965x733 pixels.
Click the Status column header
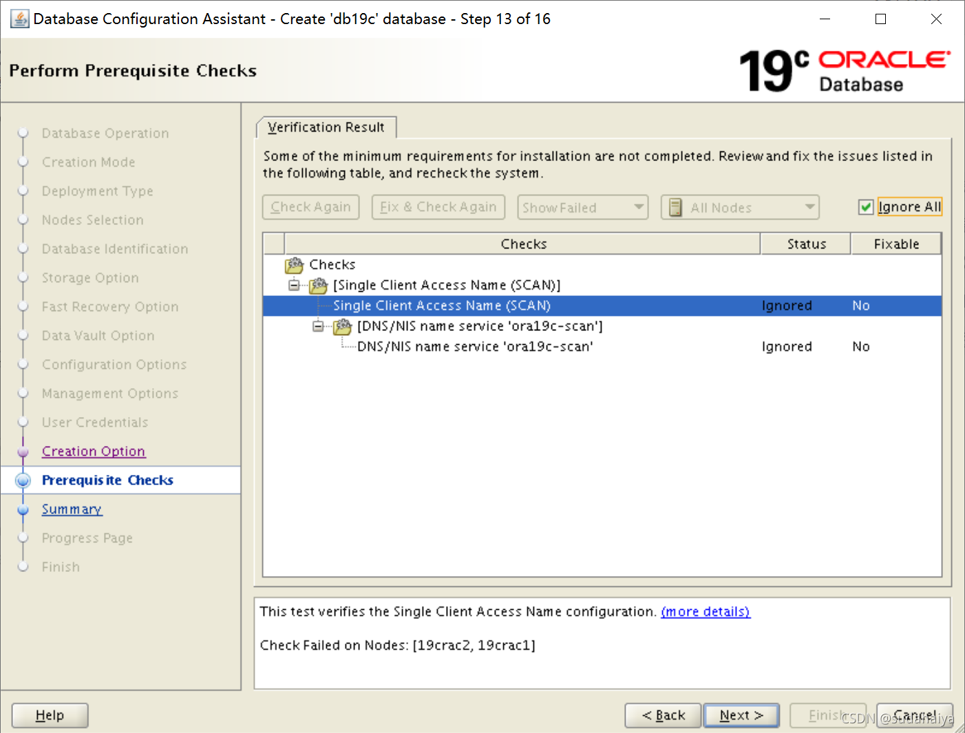806,244
